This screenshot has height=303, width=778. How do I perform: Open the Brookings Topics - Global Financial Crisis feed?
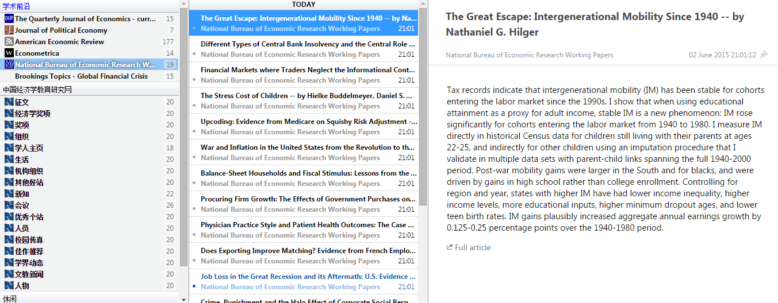click(x=81, y=76)
